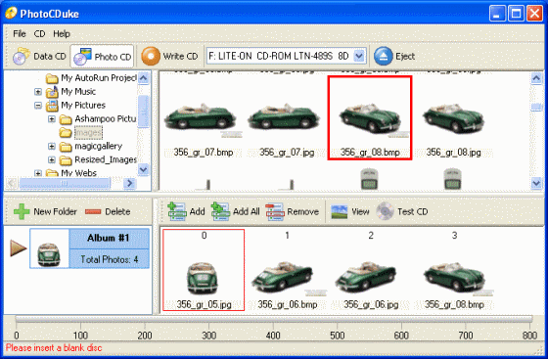Select the 356_gr_08.jpg thumbnail
Viewport: 548px width, 359px height.
tap(454, 119)
